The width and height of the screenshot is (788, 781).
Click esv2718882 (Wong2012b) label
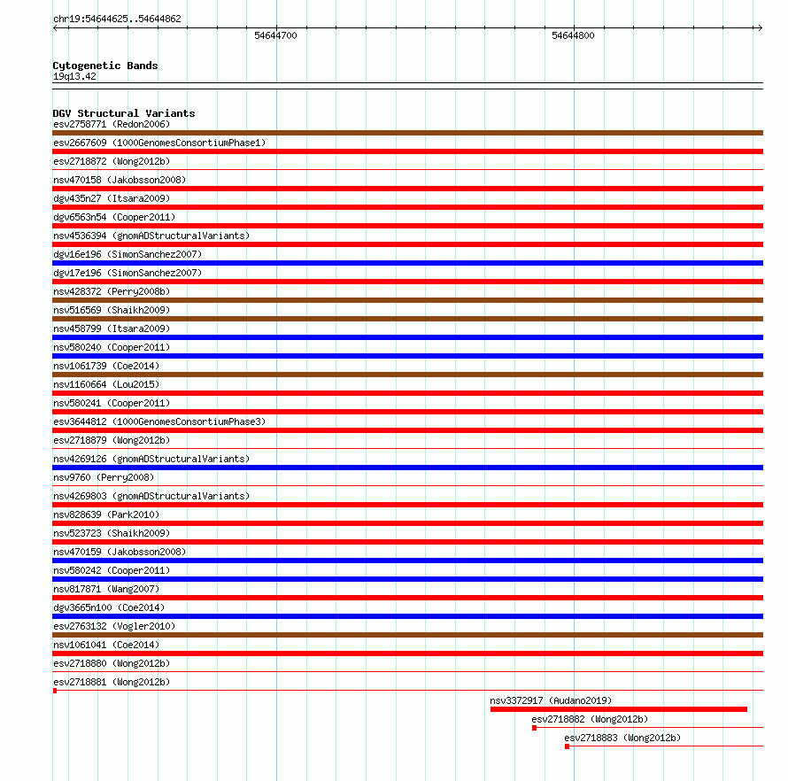pos(590,719)
